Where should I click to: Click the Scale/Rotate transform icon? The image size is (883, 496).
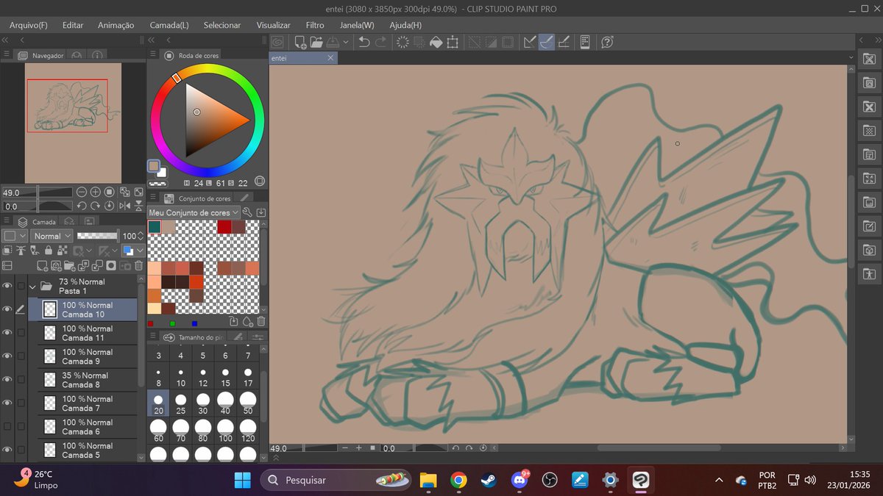pyautogui.click(x=453, y=42)
